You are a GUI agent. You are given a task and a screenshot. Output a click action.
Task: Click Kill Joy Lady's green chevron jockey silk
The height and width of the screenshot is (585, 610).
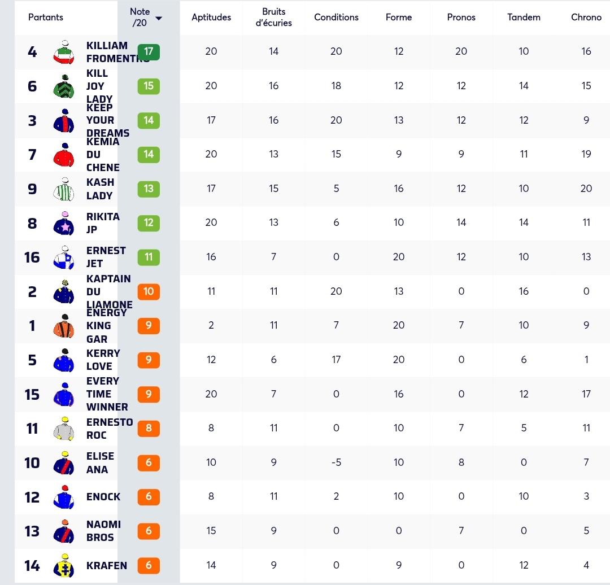pos(63,86)
